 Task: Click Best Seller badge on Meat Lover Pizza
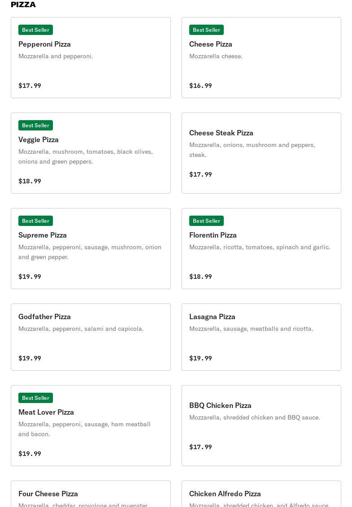[x=35, y=398]
